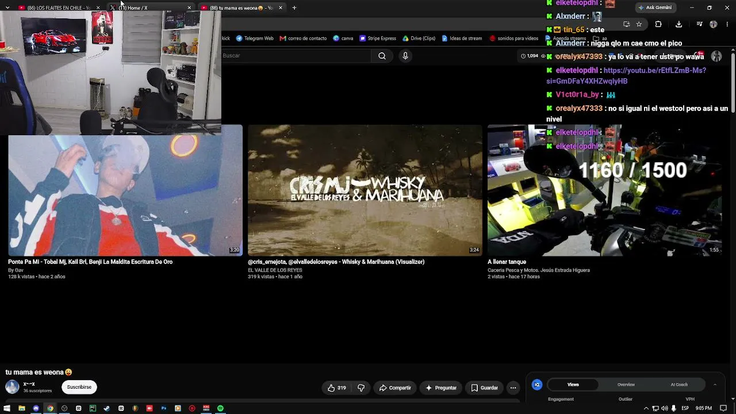736x414 pixels.
Task: Open the correo de contacto bookmark
Action: (303, 39)
